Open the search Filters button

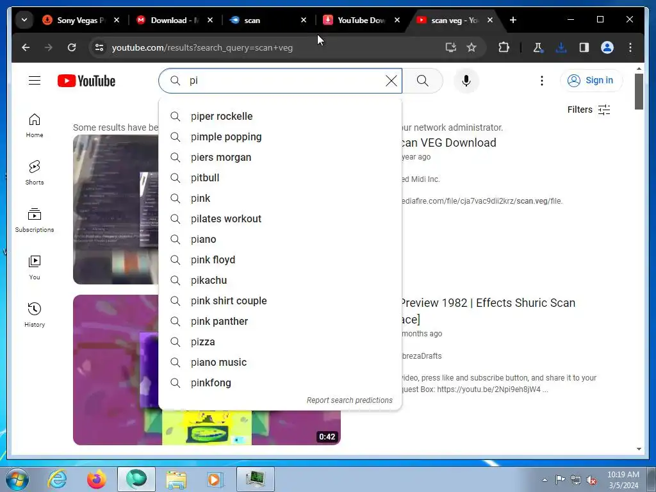pos(588,110)
